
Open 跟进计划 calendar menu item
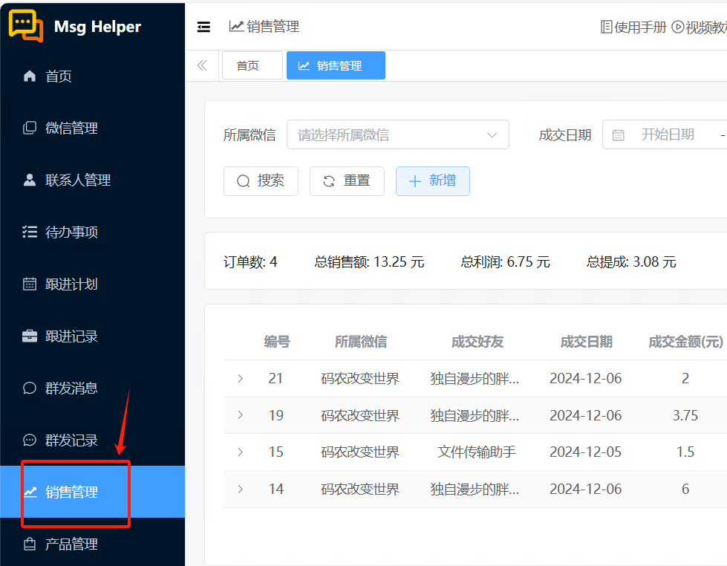click(92, 284)
